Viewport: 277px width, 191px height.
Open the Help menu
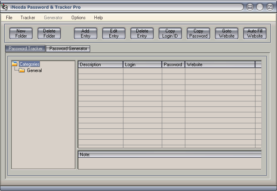tap(98, 18)
